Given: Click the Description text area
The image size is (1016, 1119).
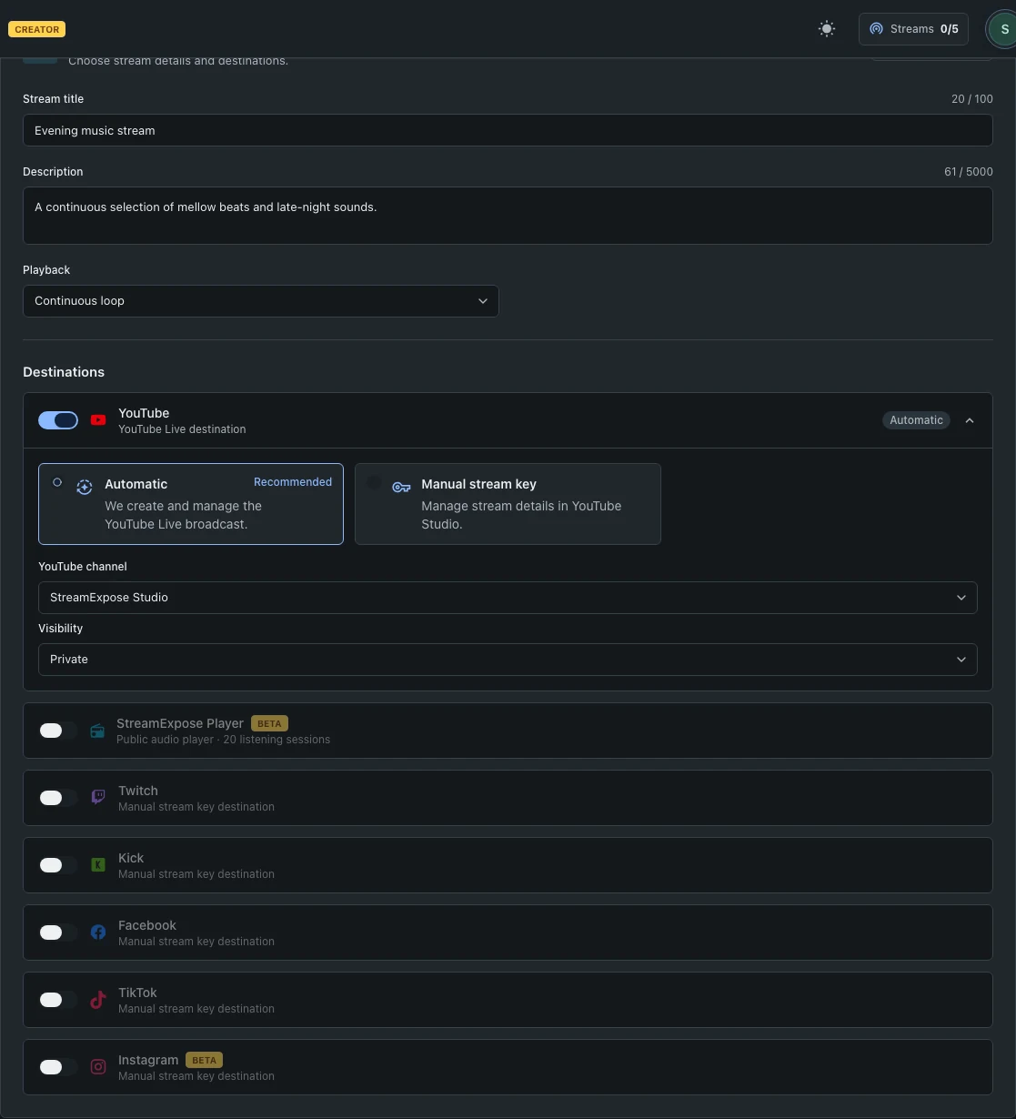Looking at the screenshot, I should coord(508,216).
